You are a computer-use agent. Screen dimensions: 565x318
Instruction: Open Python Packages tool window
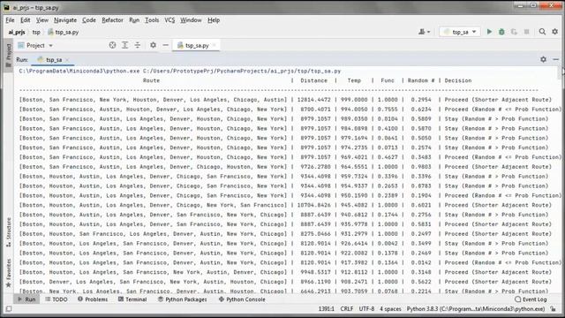[x=183, y=299]
